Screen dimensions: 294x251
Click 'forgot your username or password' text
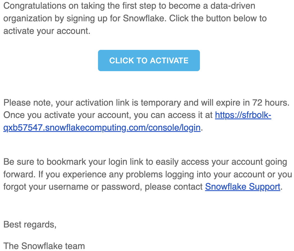click(73, 187)
